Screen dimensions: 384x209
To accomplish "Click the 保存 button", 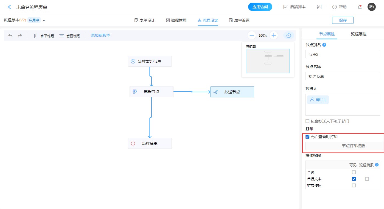I will [x=343, y=20].
